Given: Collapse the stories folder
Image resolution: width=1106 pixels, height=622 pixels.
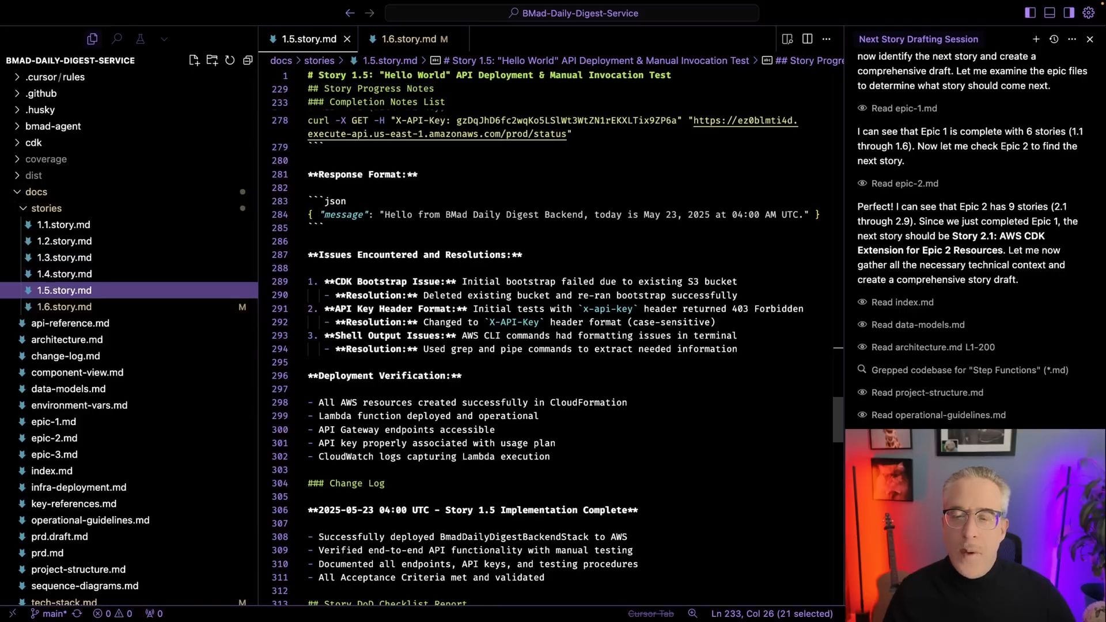Looking at the screenshot, I should coord(46,208).
